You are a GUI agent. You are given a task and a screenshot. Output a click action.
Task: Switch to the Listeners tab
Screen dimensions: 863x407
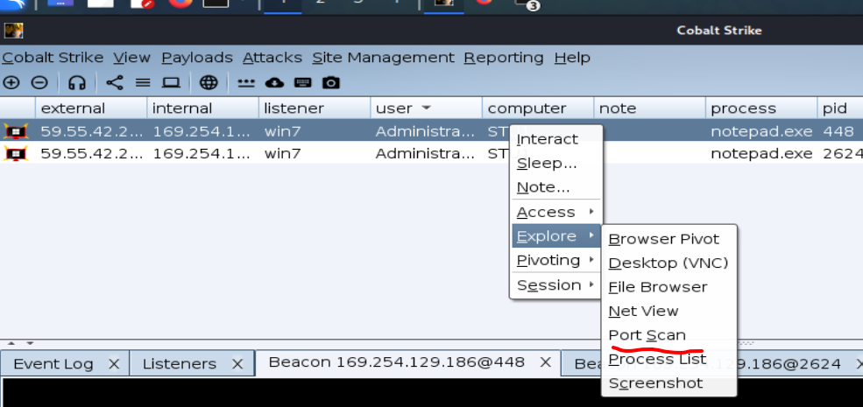(x=180, y=364)
